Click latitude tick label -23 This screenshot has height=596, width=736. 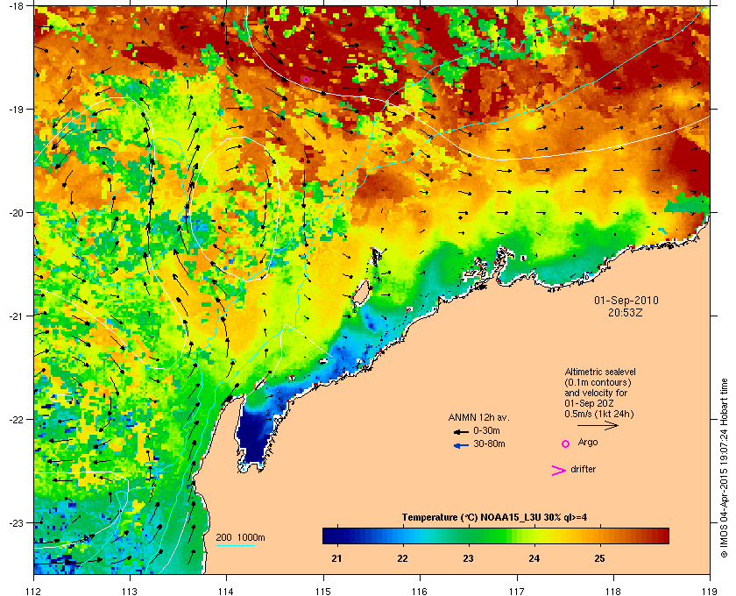(17, 522)
